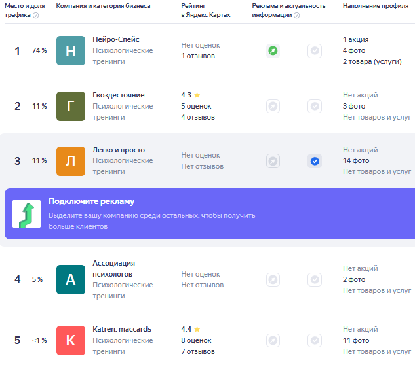The image size is (415, 367).
Task: Click '4 фото' in the Нейро-Спейс profile
Action: 354,50
